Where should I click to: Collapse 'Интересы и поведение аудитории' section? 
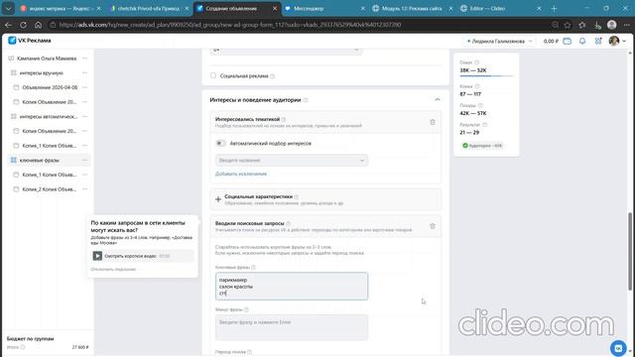coord(437,99)
